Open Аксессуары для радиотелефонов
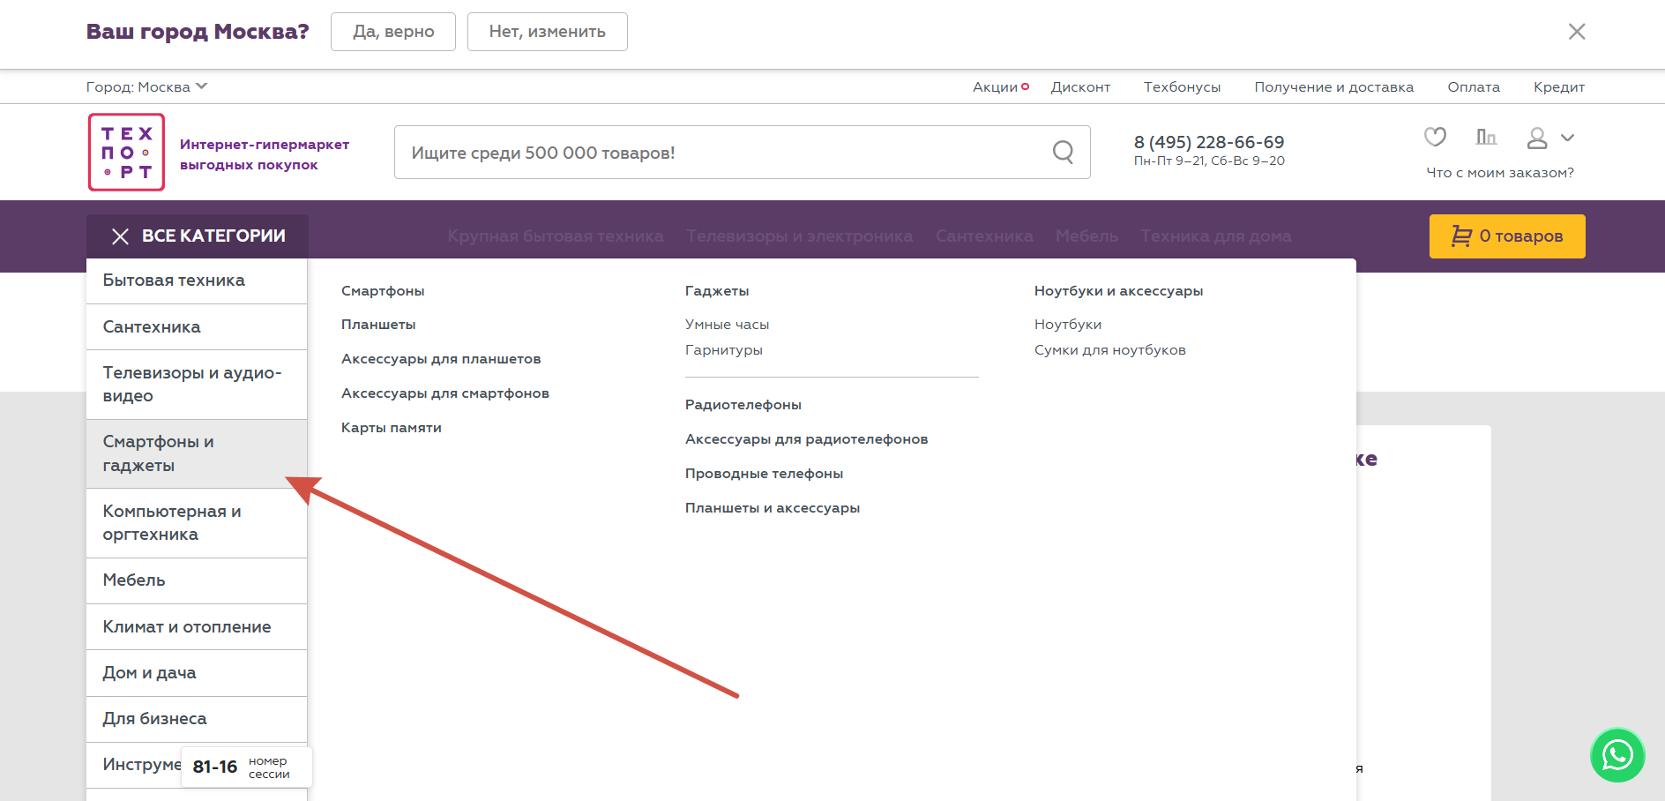The width and height of the screenshot is (1665, 801). (x=807, y=439)
